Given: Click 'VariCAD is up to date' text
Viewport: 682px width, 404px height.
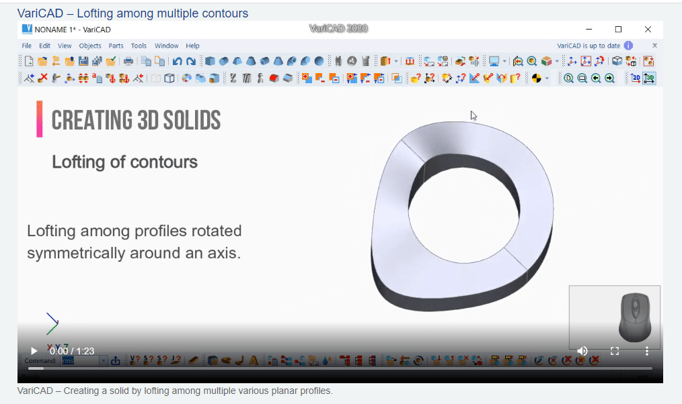Looking at the screenshot, I should pos(589,46).
